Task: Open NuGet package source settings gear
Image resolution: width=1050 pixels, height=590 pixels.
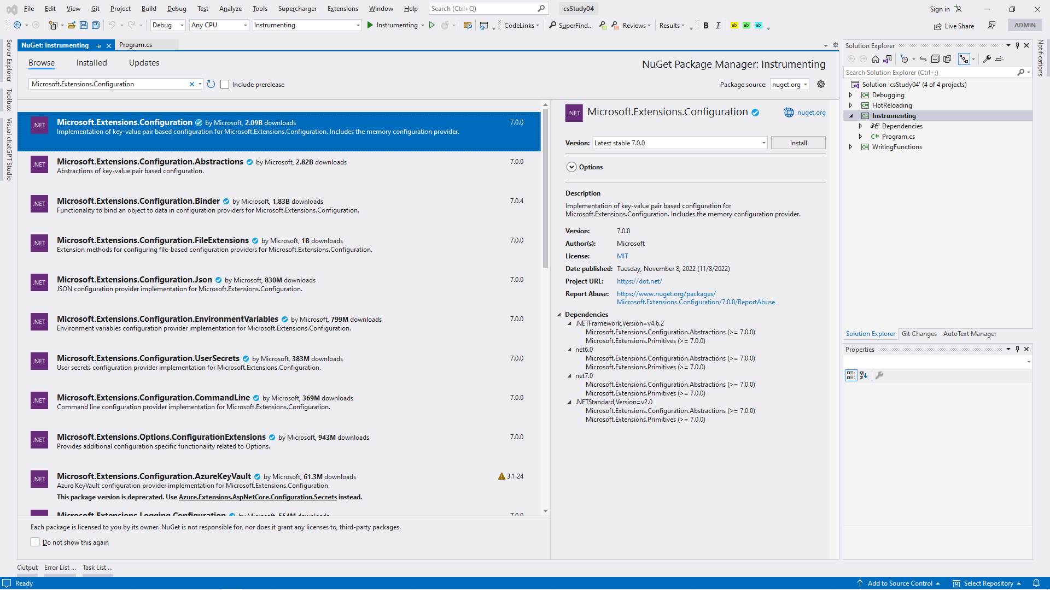Action: [x=821, y=84]
